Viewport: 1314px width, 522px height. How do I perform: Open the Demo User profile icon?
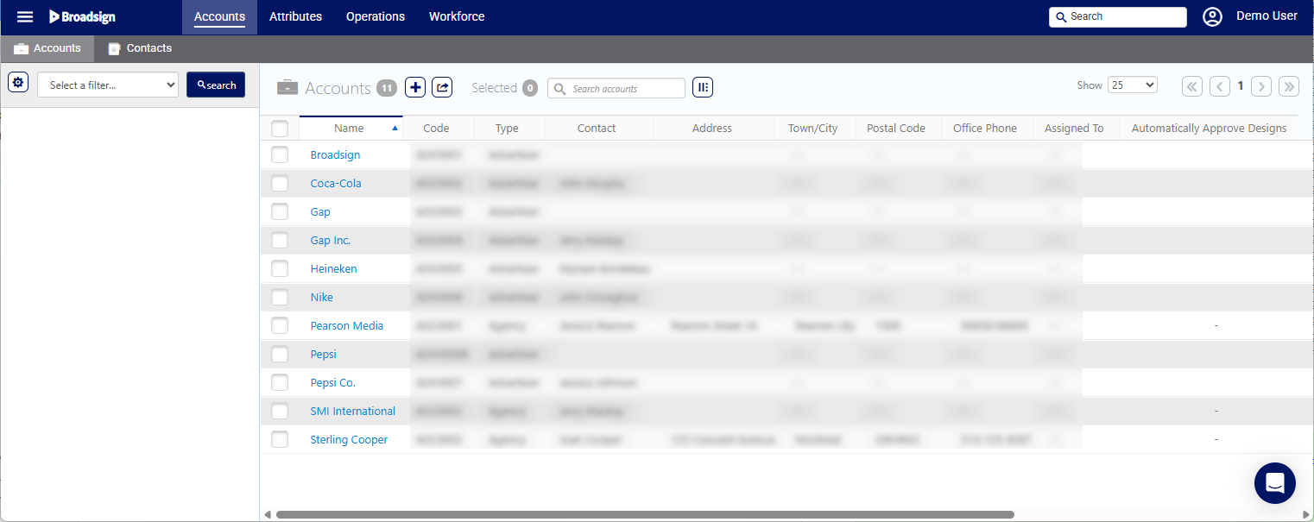[x=1212, y=17]
